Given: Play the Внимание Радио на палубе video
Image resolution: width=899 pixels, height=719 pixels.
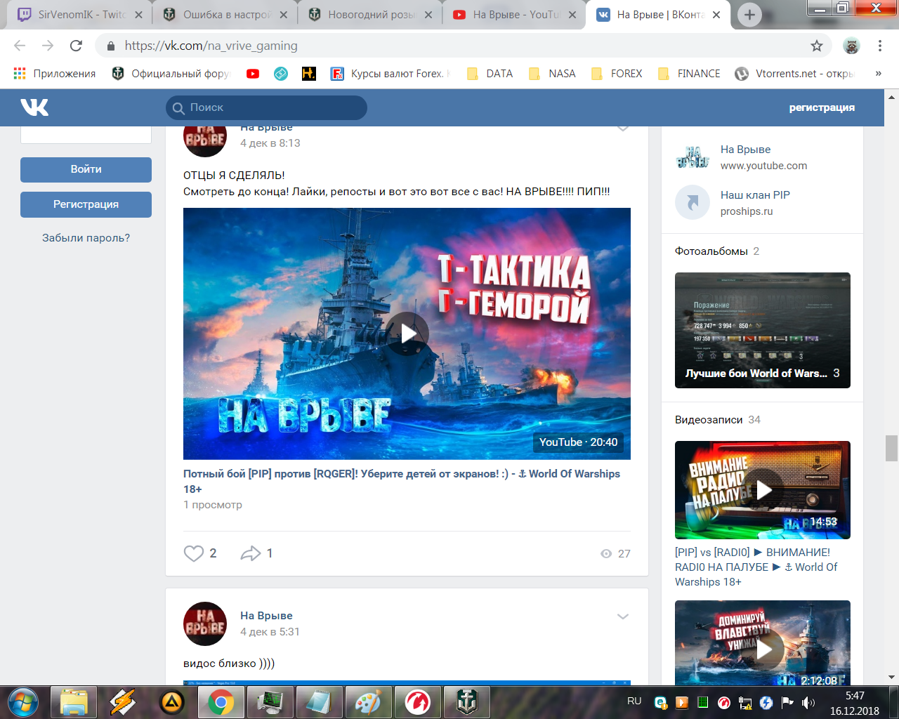Looking at the screenshot, I should click(763, 490).
